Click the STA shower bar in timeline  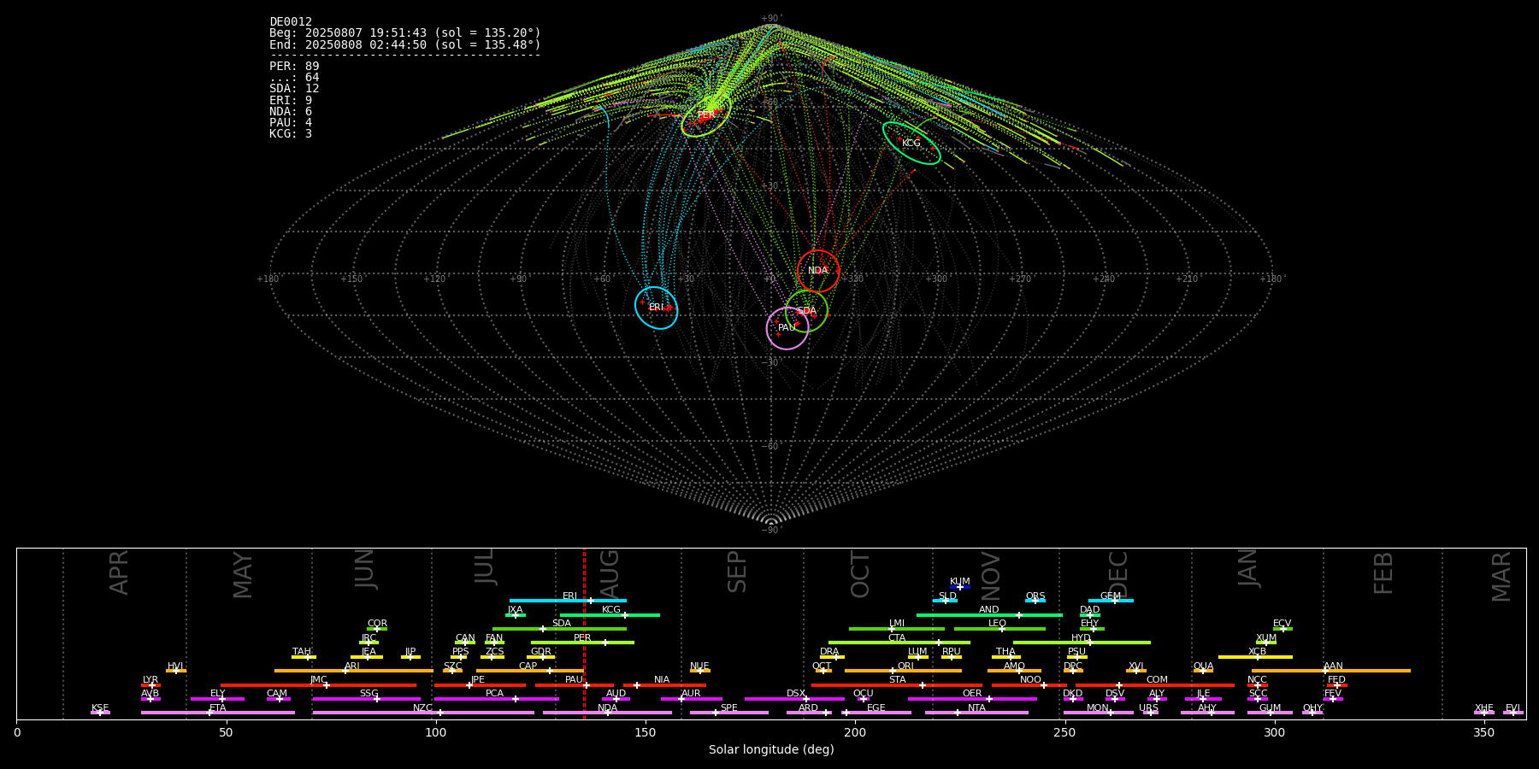[897, 684]
